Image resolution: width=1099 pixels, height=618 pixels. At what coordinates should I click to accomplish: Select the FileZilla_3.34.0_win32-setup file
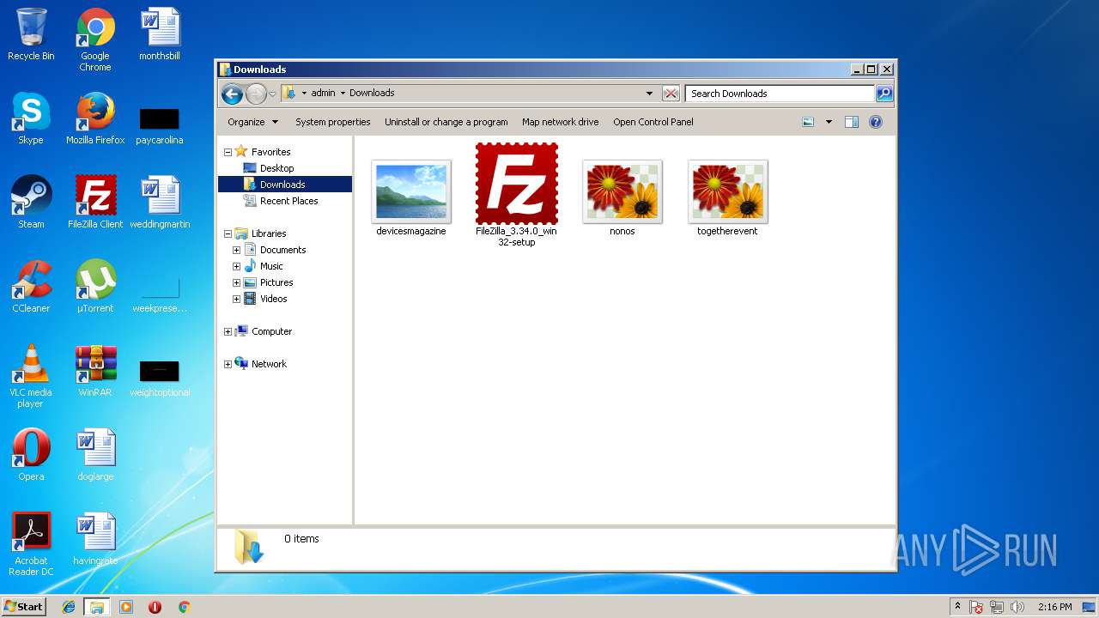pos(517,195)
